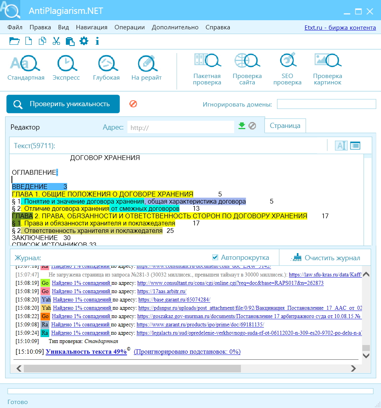The height and width of the screenshot is (408, 381).
Task: Open Проверка сайта
Action: (x=247, y=69)
